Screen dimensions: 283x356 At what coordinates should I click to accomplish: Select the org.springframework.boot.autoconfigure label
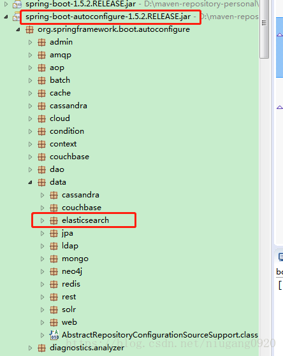[x=113, y=29]
